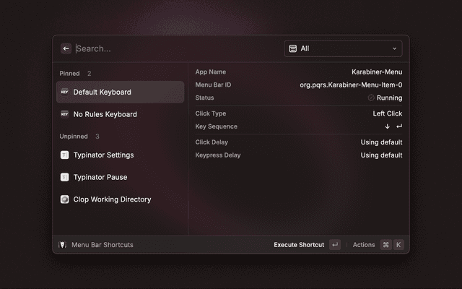The image size is (462, 289).
Task: Click the Default Keyboard item's KEY icon
Action: point(65,92)
